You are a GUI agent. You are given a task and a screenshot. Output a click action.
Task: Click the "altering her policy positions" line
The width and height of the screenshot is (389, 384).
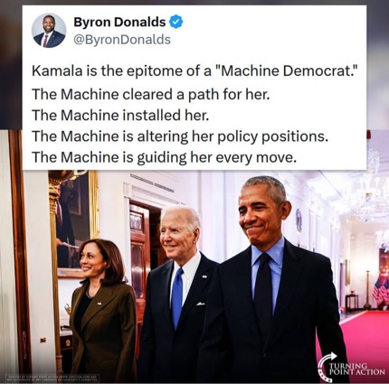(x=180, y=136)
